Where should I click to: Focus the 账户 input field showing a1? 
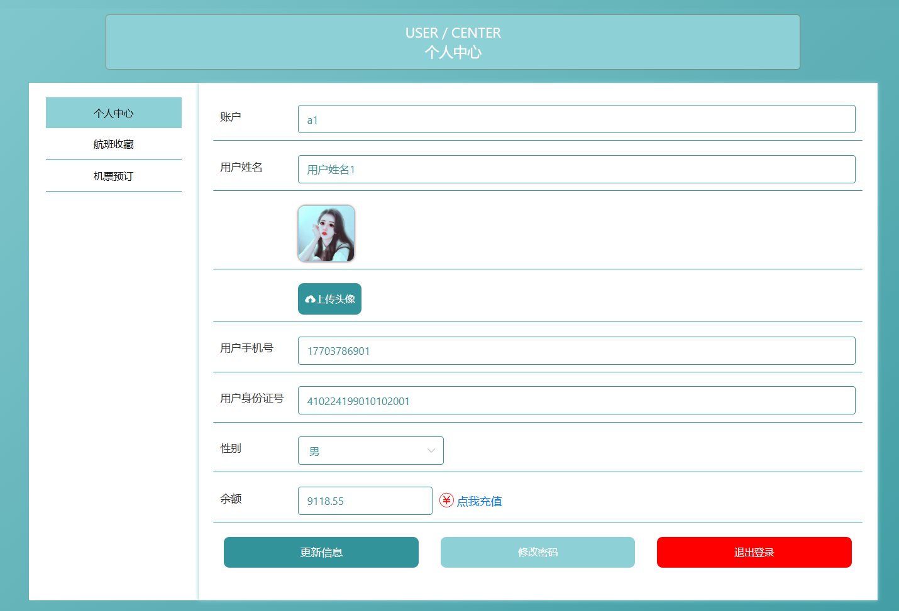(x=576, y=119)
